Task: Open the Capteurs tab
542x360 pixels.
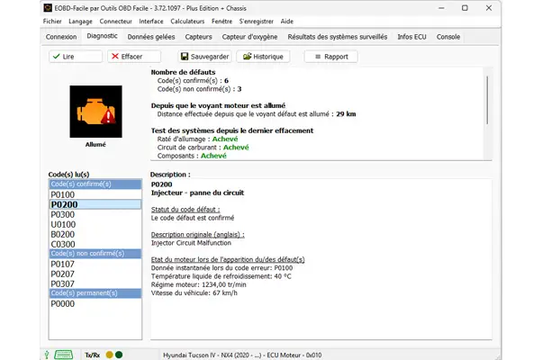Action: point(198,37)
